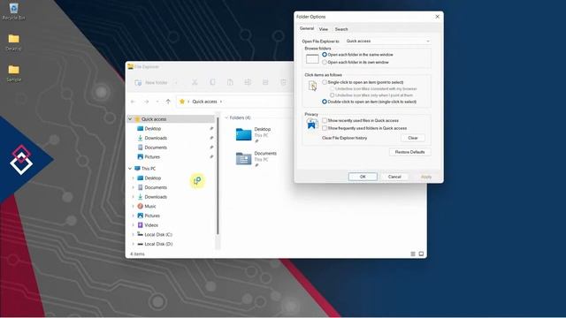The width and height of the screenshot is (566, 318).
Task: Click the Forward arrow in File Explorer
Action: (146, 102)
